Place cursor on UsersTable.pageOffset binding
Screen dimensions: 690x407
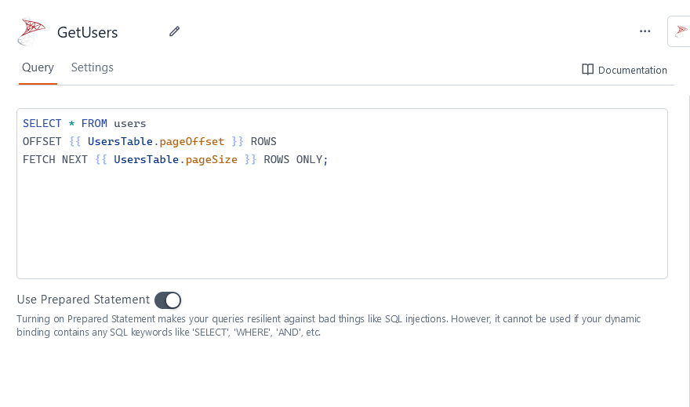tap(155, 141)
